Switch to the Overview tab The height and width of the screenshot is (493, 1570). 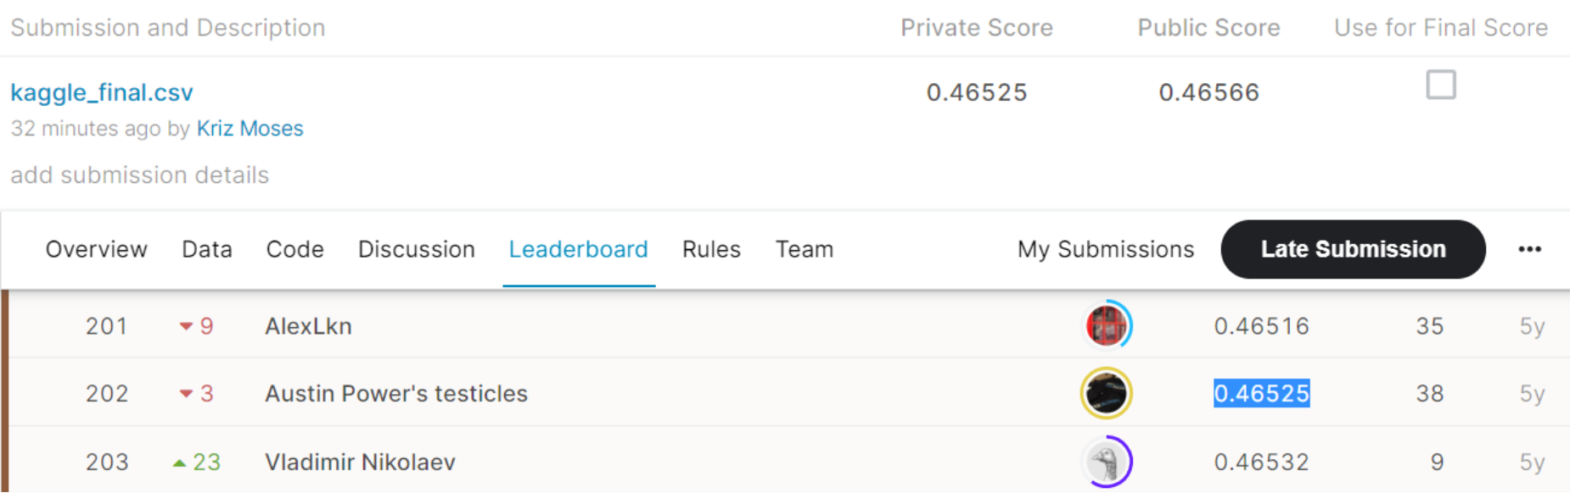pos(96,249)
